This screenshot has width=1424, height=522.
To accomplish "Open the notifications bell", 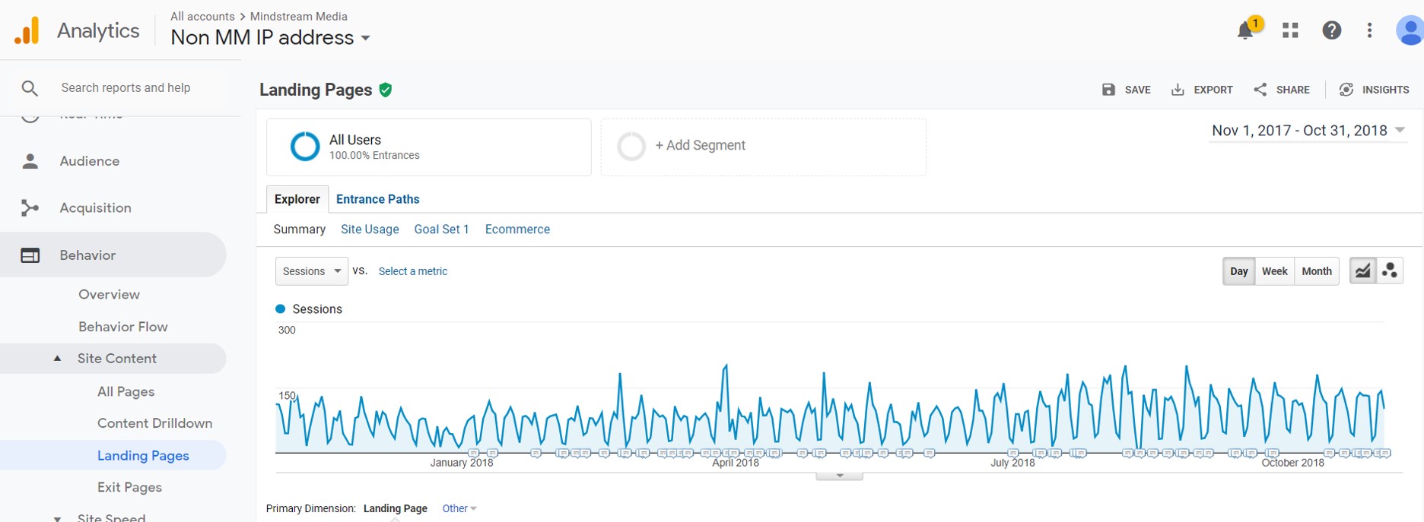I will click(1245, 30).
